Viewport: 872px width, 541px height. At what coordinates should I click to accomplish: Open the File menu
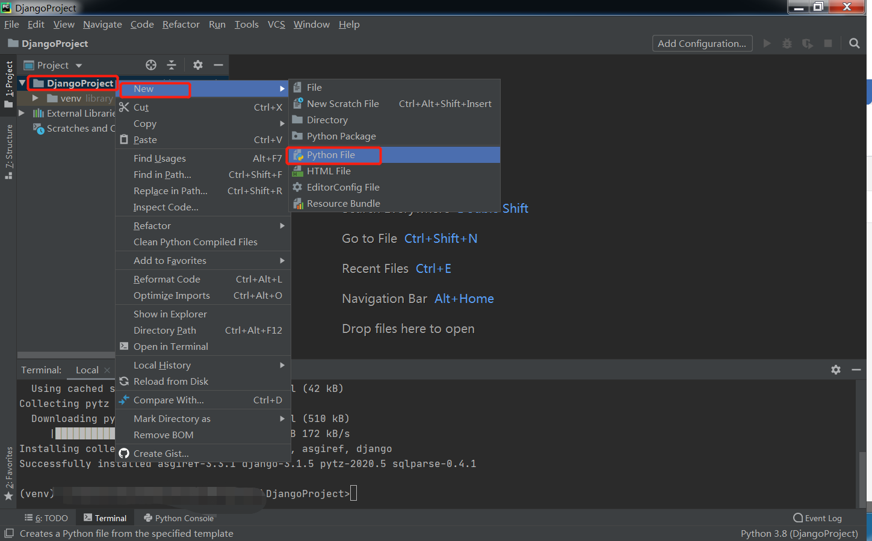[11, 24]
